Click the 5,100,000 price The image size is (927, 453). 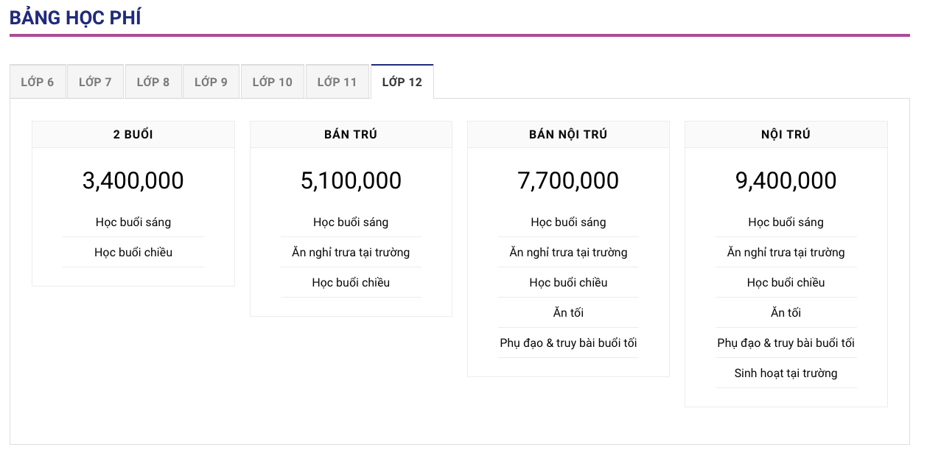[x=351, y=180]
